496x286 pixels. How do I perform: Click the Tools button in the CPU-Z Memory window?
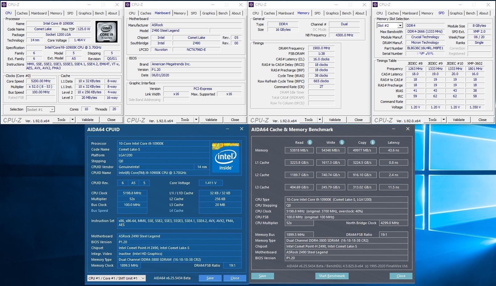pyautogui.click(x=309, y=120)
